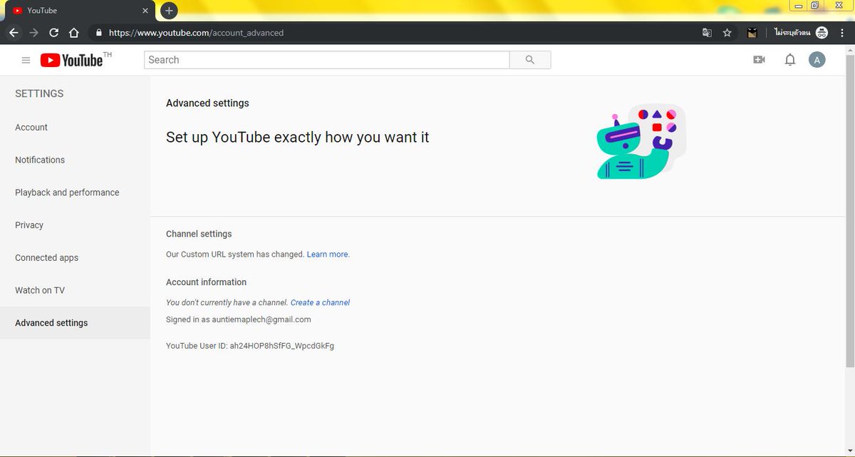Close the YouTube tab
The height and width of the screenshot is (457, 855).
pyautogui.click(x=145, y=11)
